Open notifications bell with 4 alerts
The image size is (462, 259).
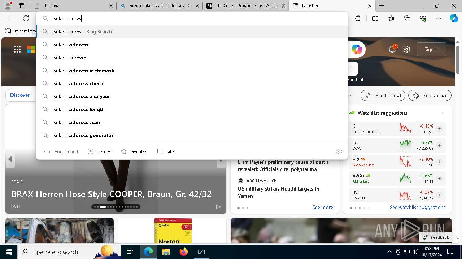coord(392,49)
